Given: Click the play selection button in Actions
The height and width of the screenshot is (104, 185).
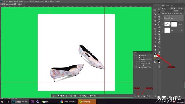Looking at the screenshot, I should pos(141,96).
